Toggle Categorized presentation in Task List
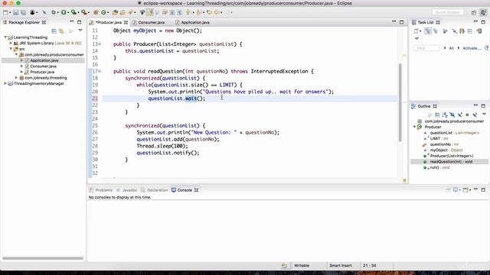Image resolution: width=490 pixels, height=275 pixels. pos(428,31)
